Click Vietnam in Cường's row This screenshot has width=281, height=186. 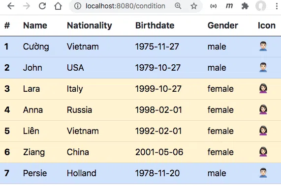click(x=83, y=47)
